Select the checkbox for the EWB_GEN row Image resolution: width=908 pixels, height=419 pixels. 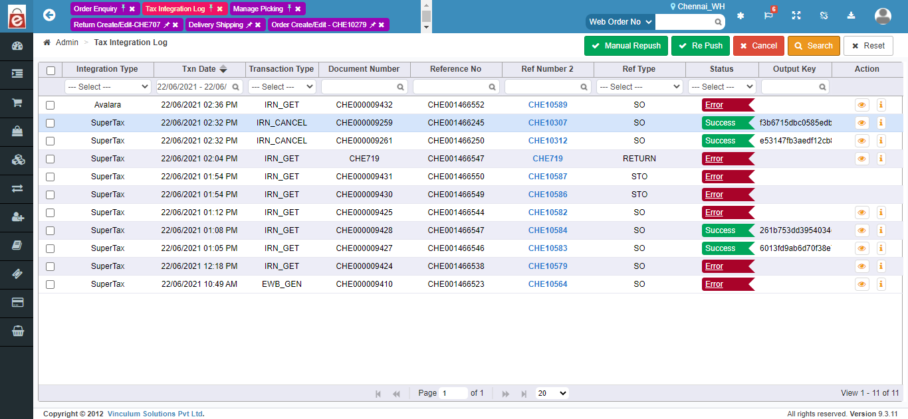click(50, 284)
